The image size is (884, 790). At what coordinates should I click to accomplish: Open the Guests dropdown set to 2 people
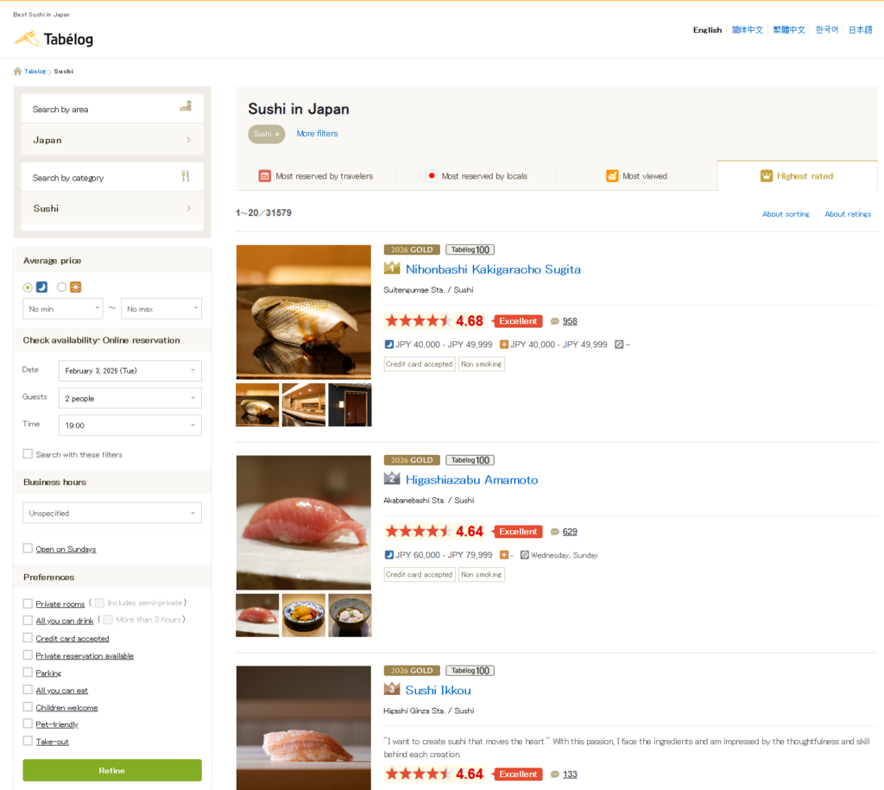129,398
